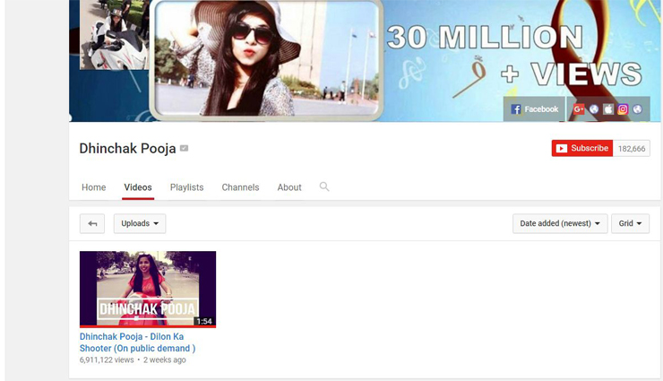Open the Instagram icon link

pos(623,109)
